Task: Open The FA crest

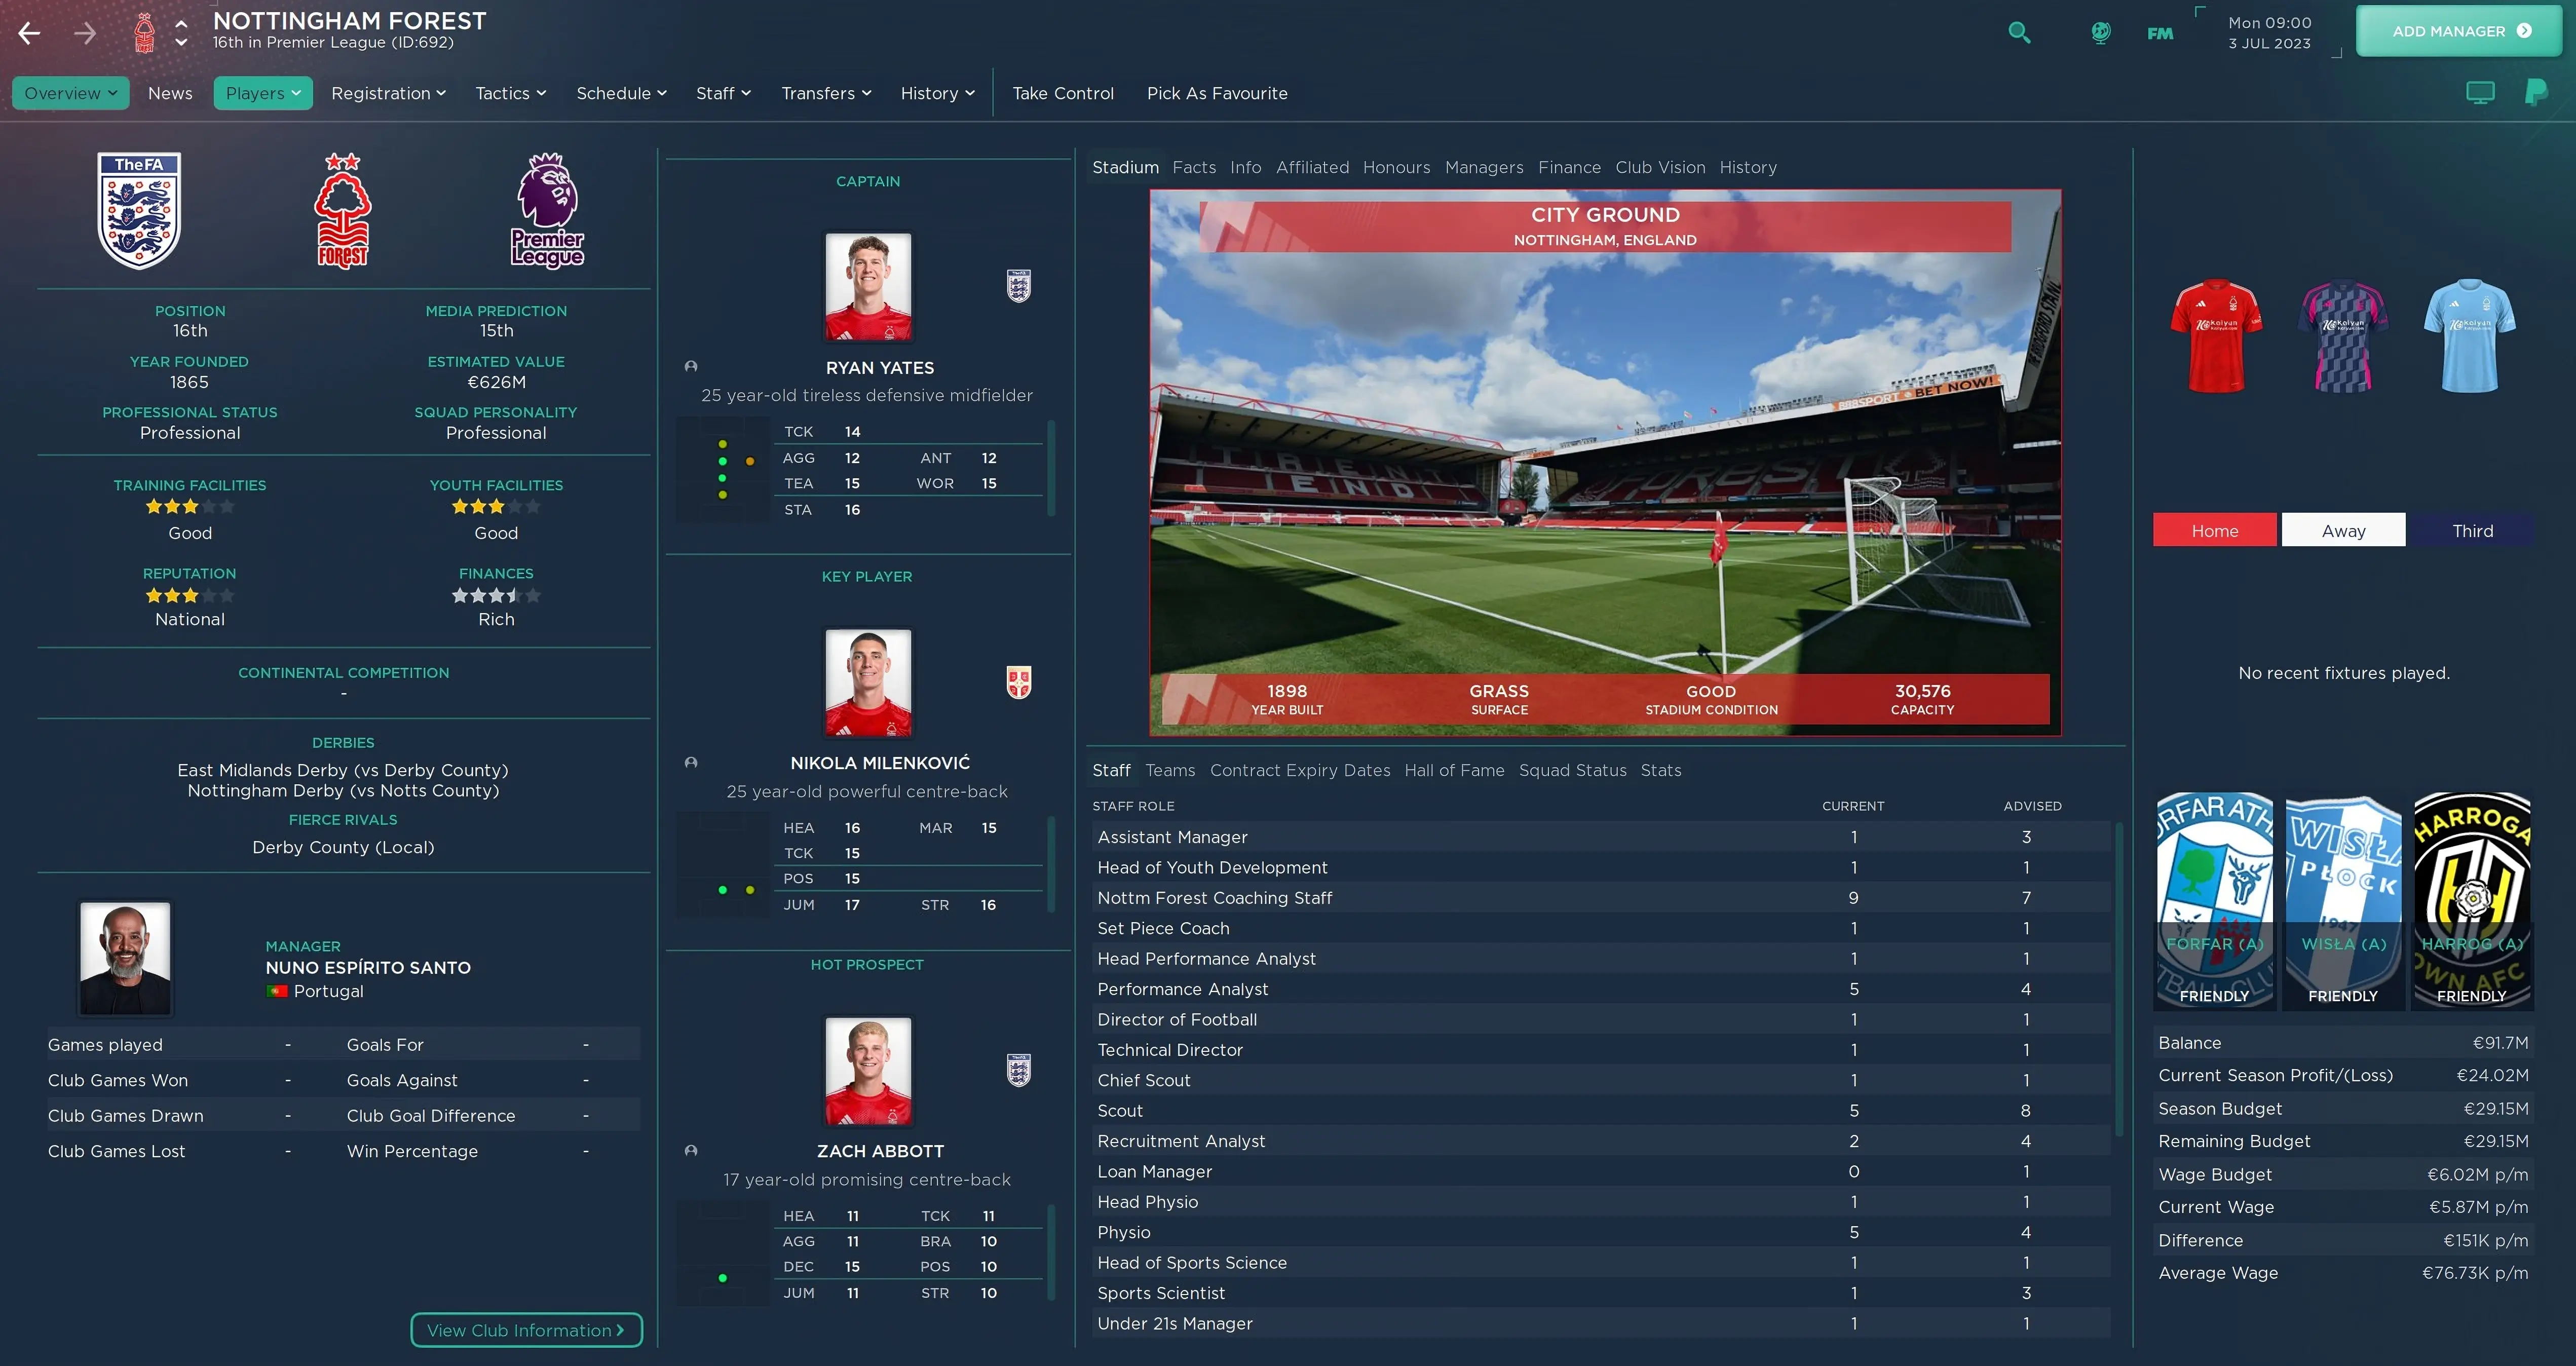Action: coord(139,211)
